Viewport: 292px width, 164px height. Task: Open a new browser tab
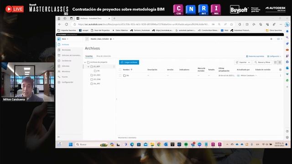point(114,18)
